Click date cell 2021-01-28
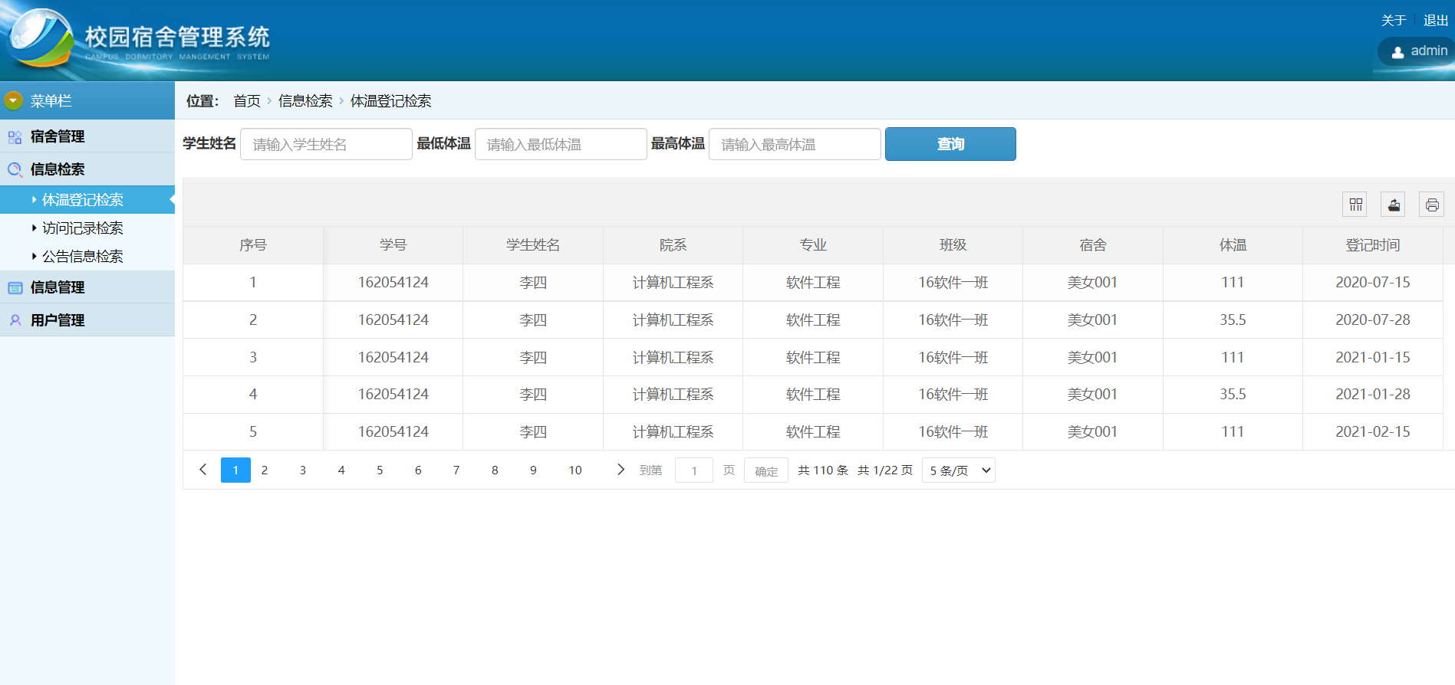Viewport: 1455px width, 685px height. pos(1373,395)
